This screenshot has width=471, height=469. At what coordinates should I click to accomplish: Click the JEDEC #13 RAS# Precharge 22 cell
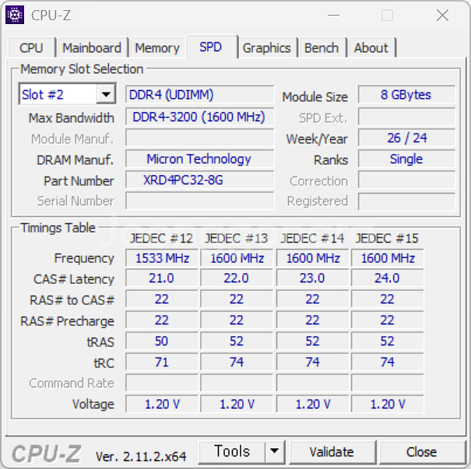237,320
